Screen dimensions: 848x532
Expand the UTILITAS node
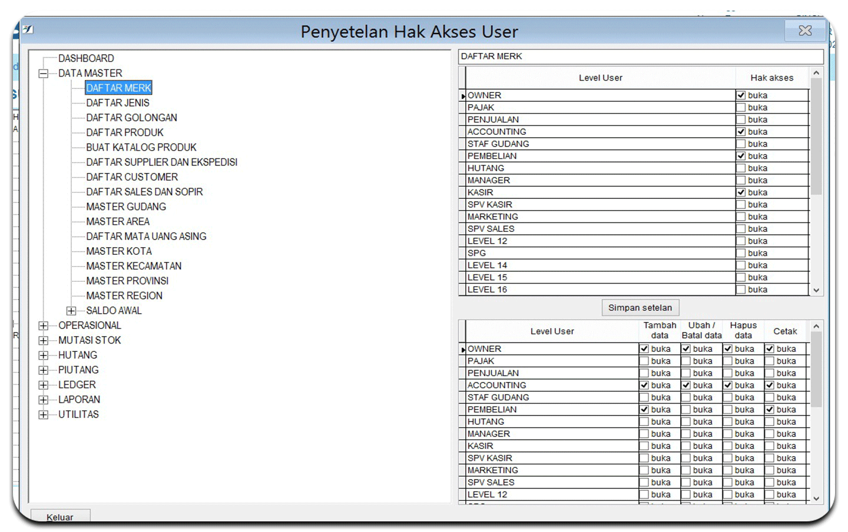pyautogui.click(x=43, y=415)
